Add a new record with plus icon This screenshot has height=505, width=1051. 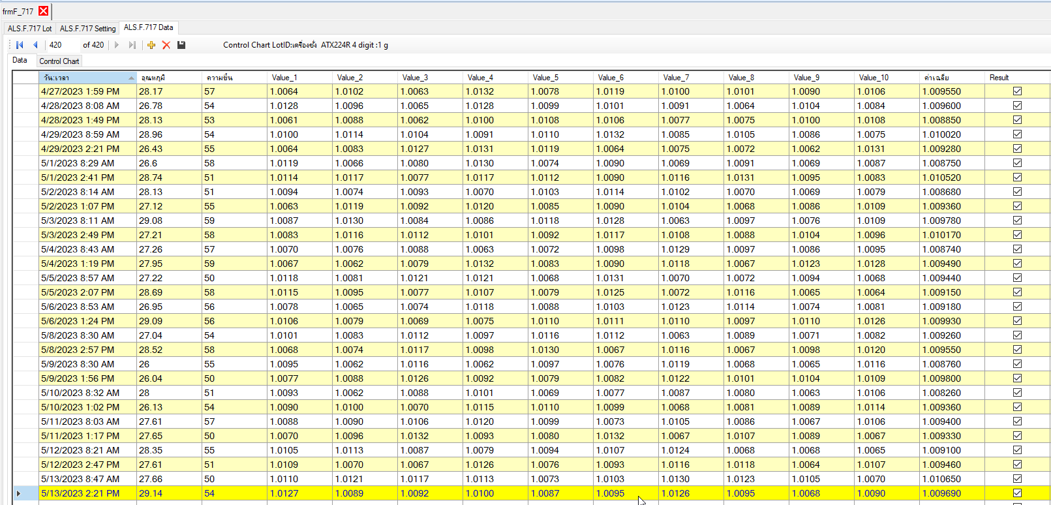pyautogui.click(x=151, y=45)
